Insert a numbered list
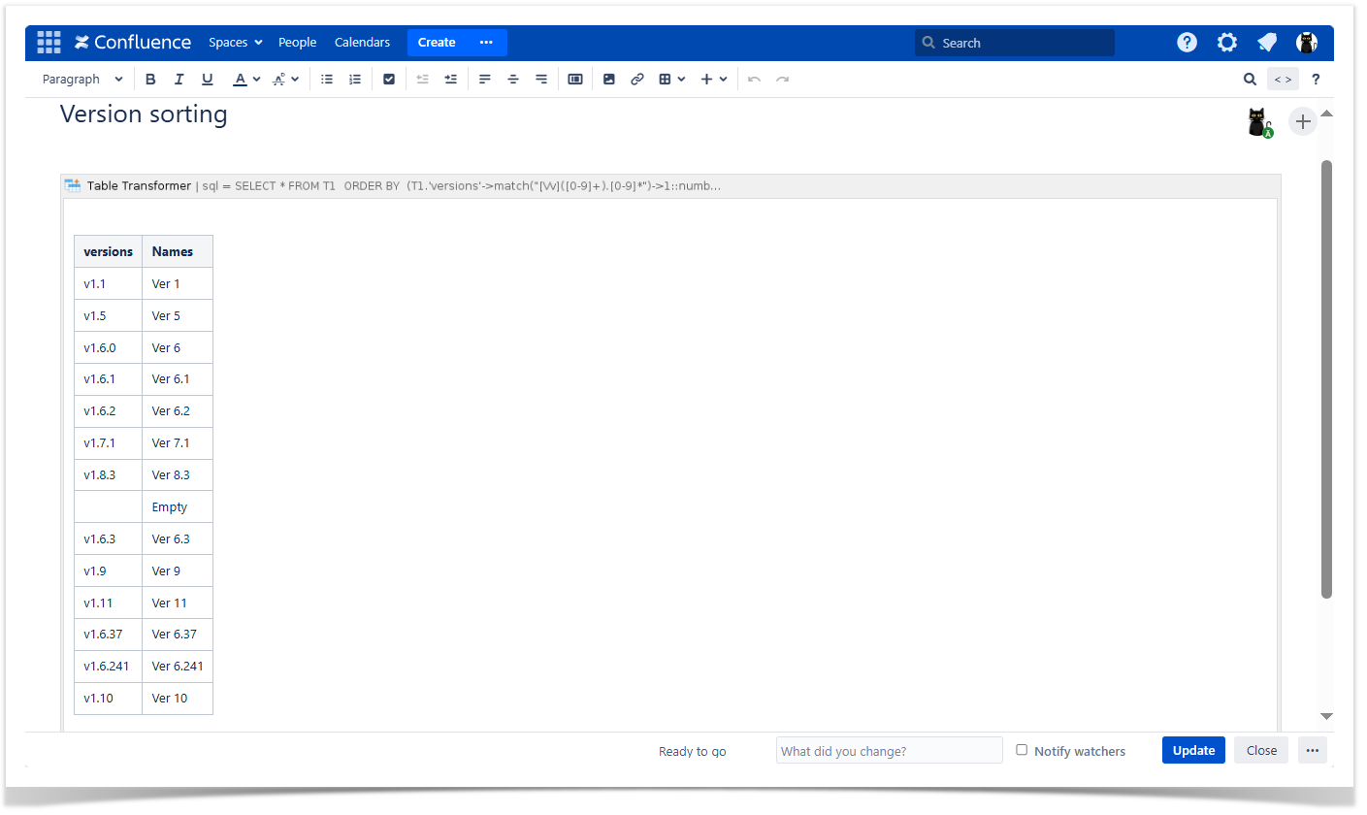 tap(355, 80)
